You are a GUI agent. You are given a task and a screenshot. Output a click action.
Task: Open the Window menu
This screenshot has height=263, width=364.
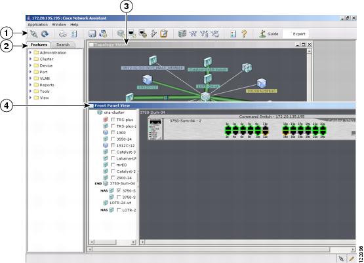click(x=59, y=25)
